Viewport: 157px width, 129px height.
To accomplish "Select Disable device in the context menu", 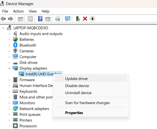I will pyautogui.click(x=77, y=86).
